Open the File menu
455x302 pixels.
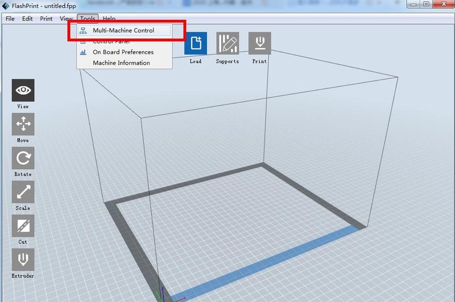[10, 19]
